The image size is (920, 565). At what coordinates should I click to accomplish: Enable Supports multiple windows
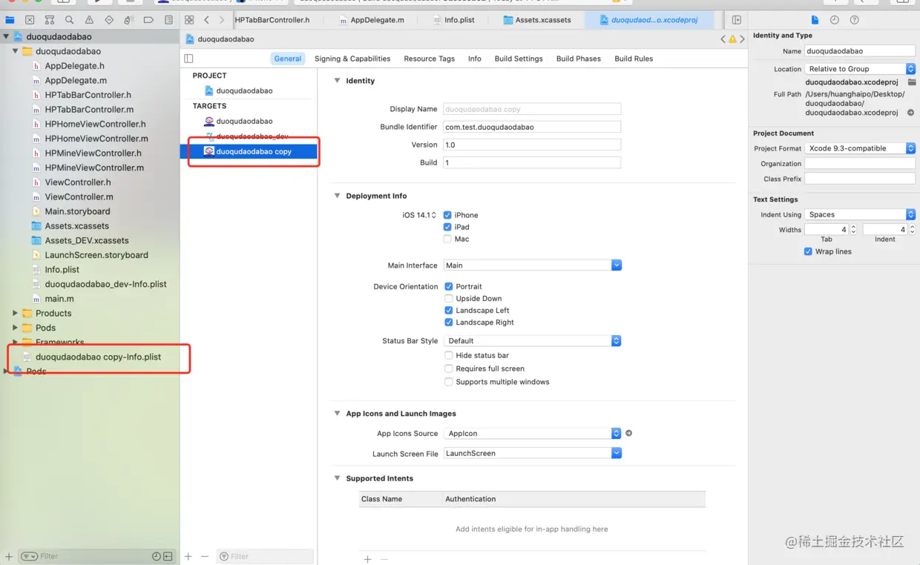click(449, 382)
